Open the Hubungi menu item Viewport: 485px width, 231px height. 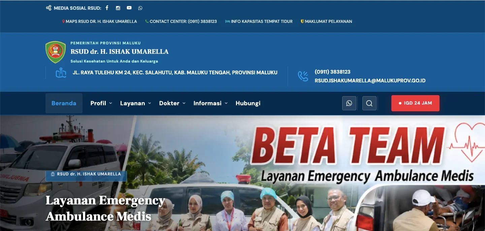click(248, 103)
